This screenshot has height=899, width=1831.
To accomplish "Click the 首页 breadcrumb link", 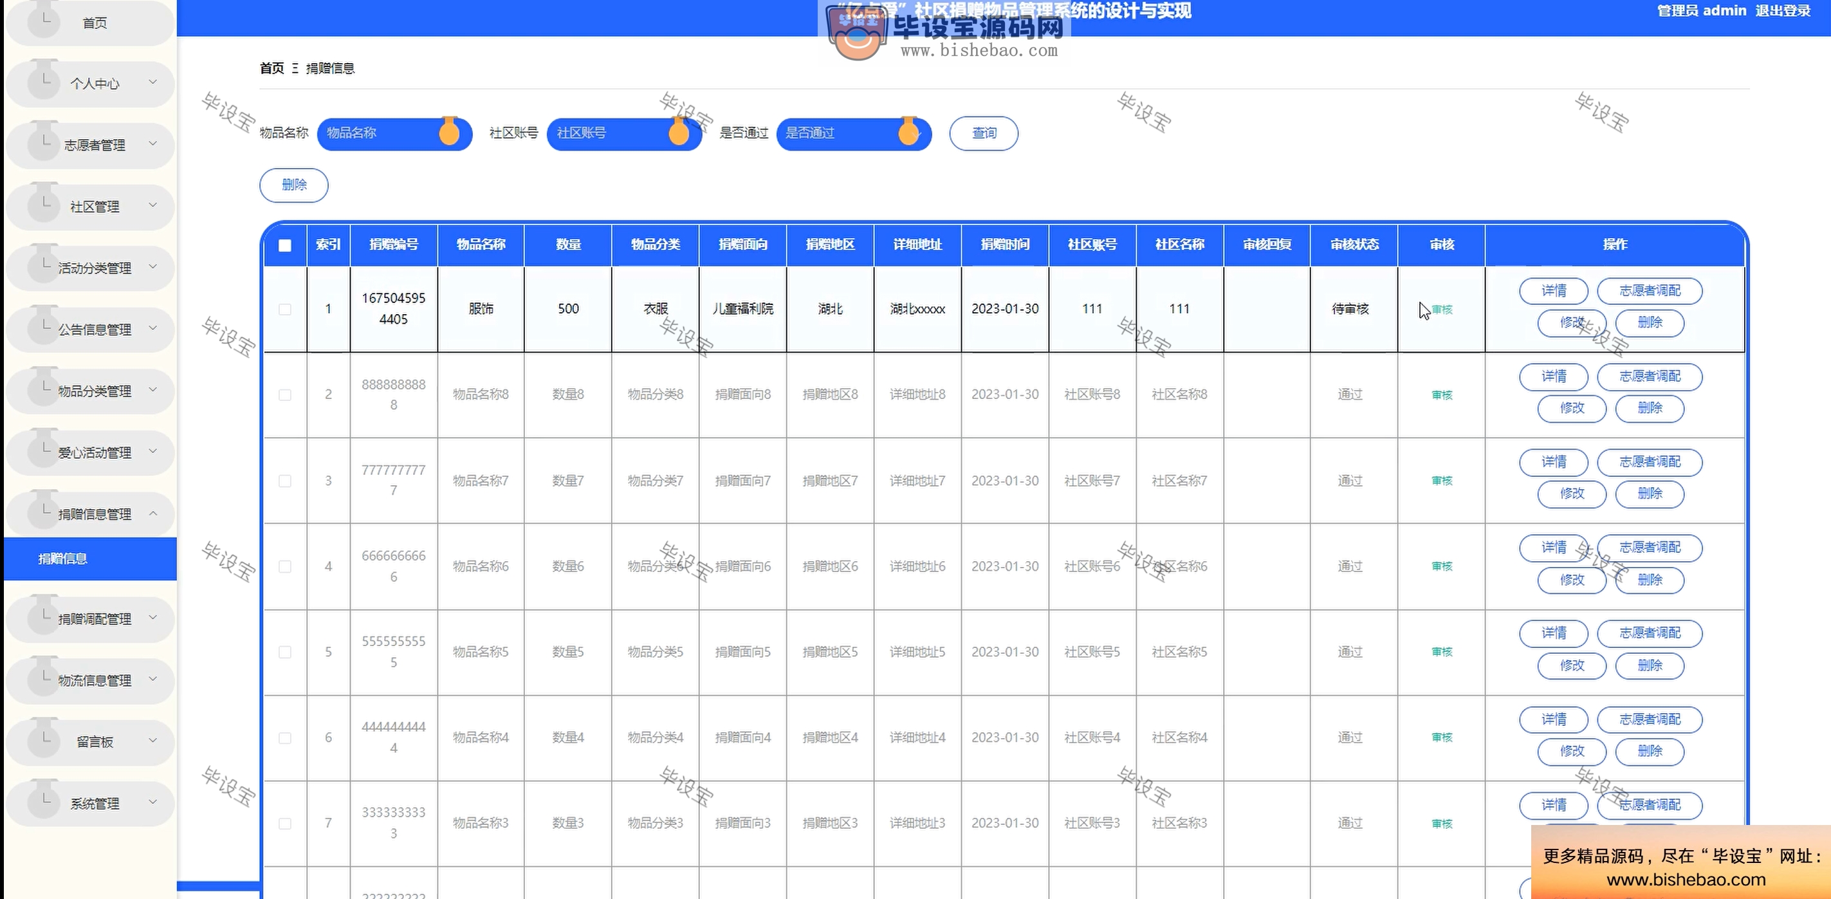I will [271, 68].
